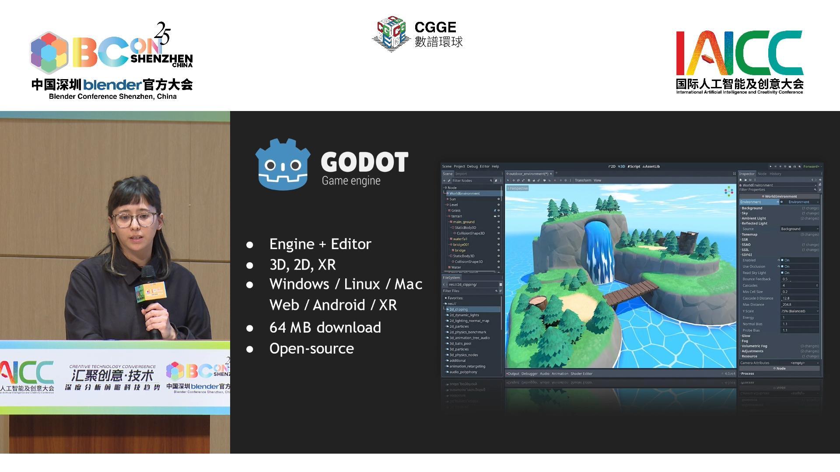
Task: Toggle visibility of the waterfall node
Action: 498,239
